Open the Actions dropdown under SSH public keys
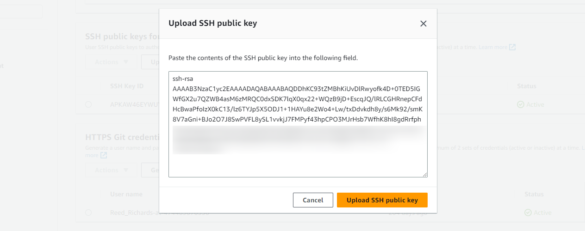Screen dimensions: 585x231 click(x=112, y=62)
